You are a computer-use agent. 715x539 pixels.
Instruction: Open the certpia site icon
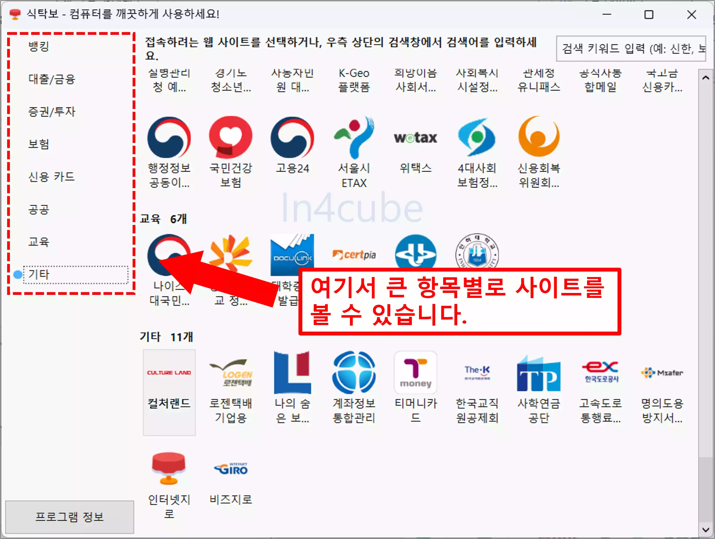(x=354, y=255)
